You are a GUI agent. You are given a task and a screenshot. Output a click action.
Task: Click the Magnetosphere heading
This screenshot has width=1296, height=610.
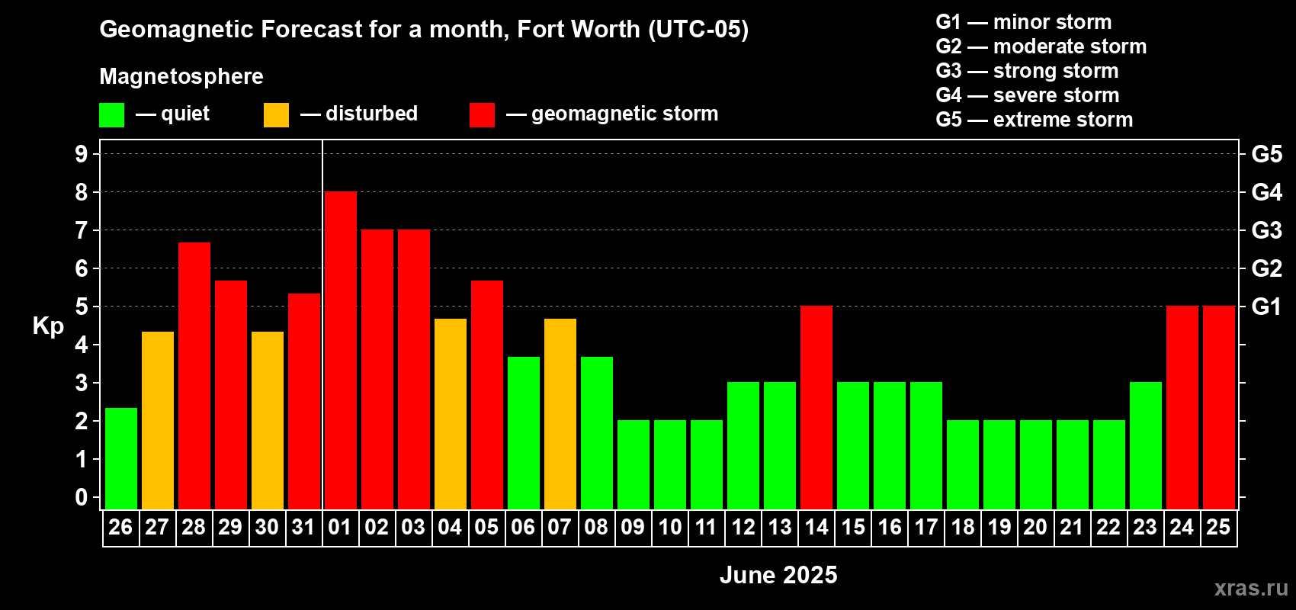[x=181, y=77]
